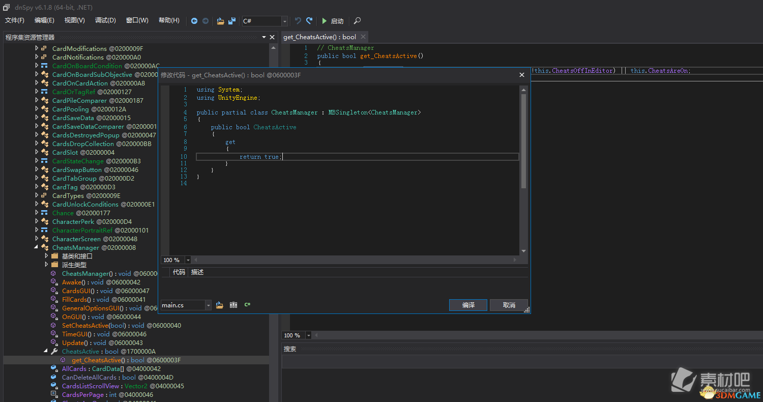The width and height of the screenshot is (763, 402).
Task: Click the 搜索 search panel header
Action: coord(290,349)
